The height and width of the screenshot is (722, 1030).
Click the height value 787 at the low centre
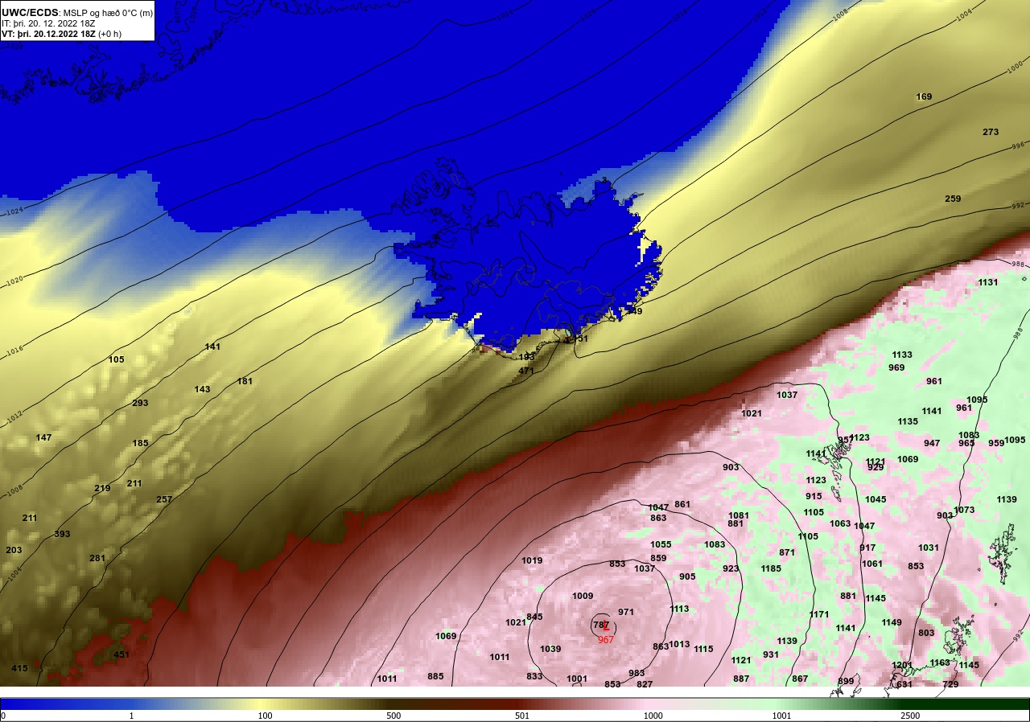pyautogui.click(x=601, y=625)
